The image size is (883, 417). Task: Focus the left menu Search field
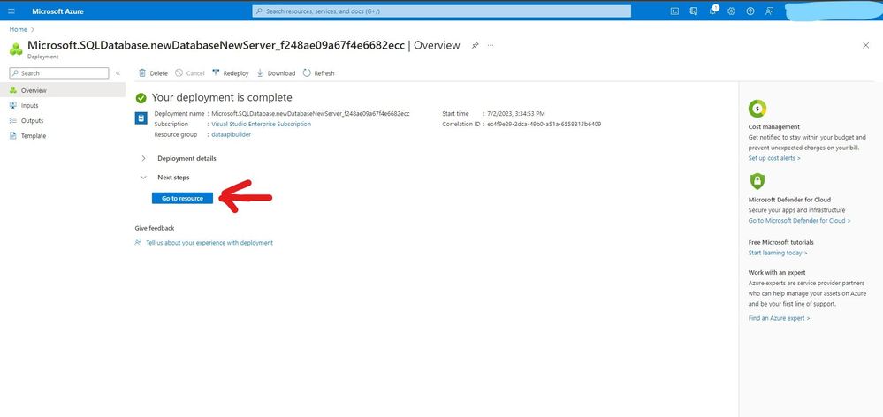coord(59,73)
